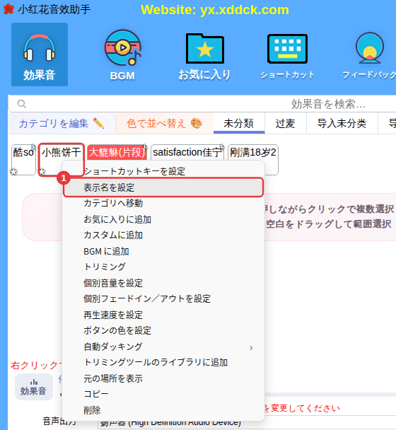
Task: Open the 音声出力 device dropdown
Action: [x=247, y=423]
